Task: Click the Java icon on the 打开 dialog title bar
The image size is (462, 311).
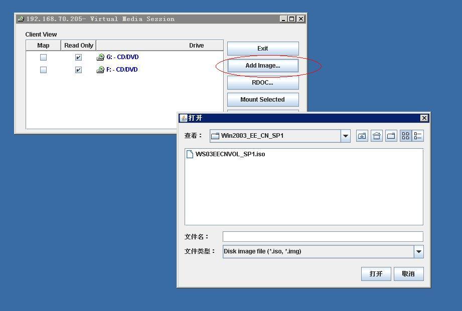Action: [183, 118]
